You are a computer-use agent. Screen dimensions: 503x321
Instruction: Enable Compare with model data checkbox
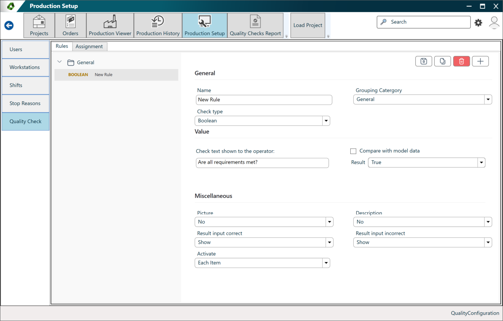[353, 151]
